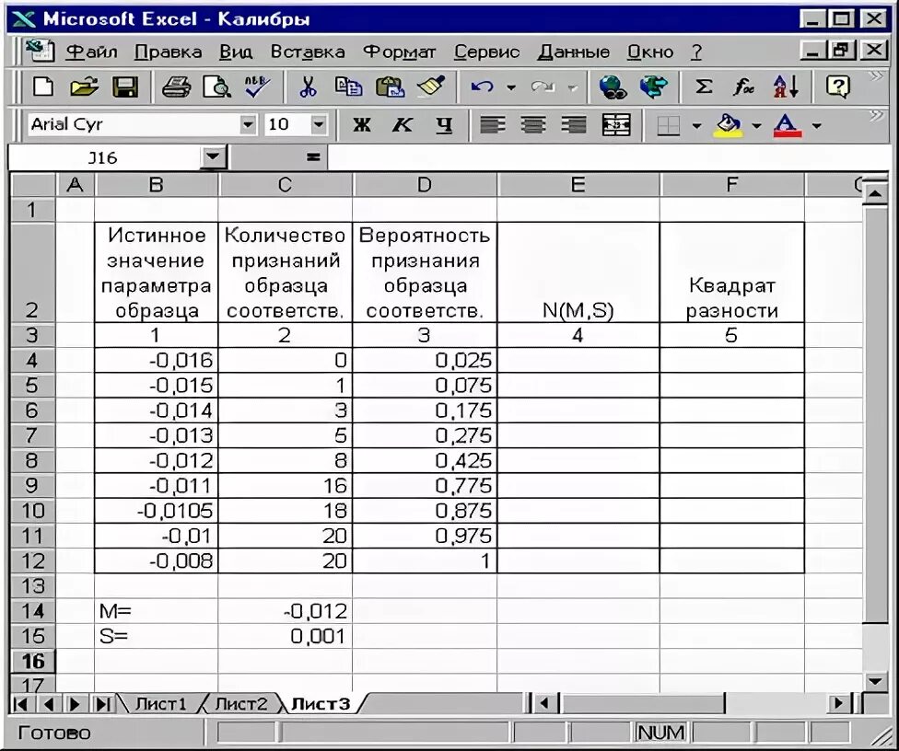Open the Name Box dropdown arrow
Viewport: 899px width, 751px height.
(x=213, y=156)
